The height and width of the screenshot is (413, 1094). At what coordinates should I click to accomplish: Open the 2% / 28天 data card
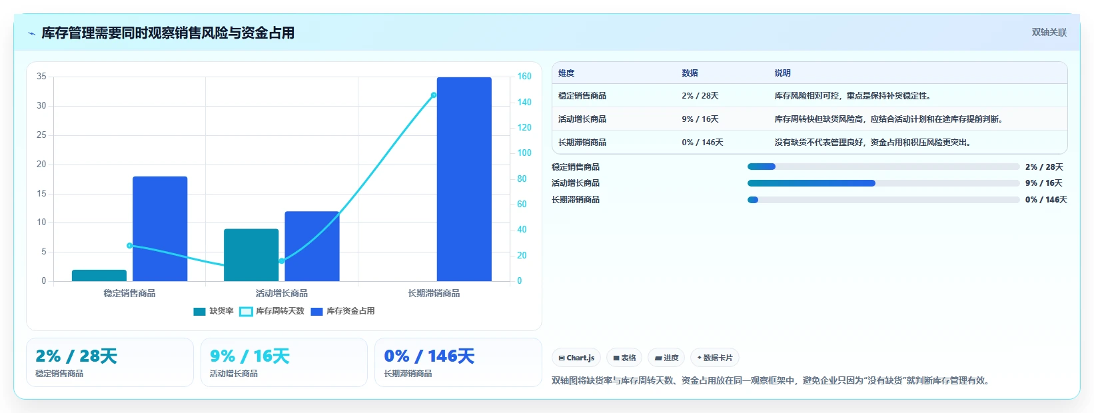tap(110, 362)
